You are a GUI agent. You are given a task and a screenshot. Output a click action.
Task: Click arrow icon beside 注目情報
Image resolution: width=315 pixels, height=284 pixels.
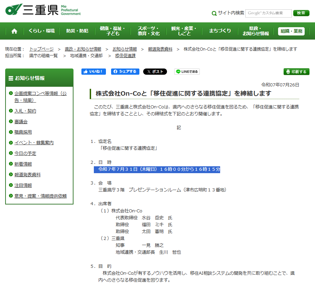[11, 185]
